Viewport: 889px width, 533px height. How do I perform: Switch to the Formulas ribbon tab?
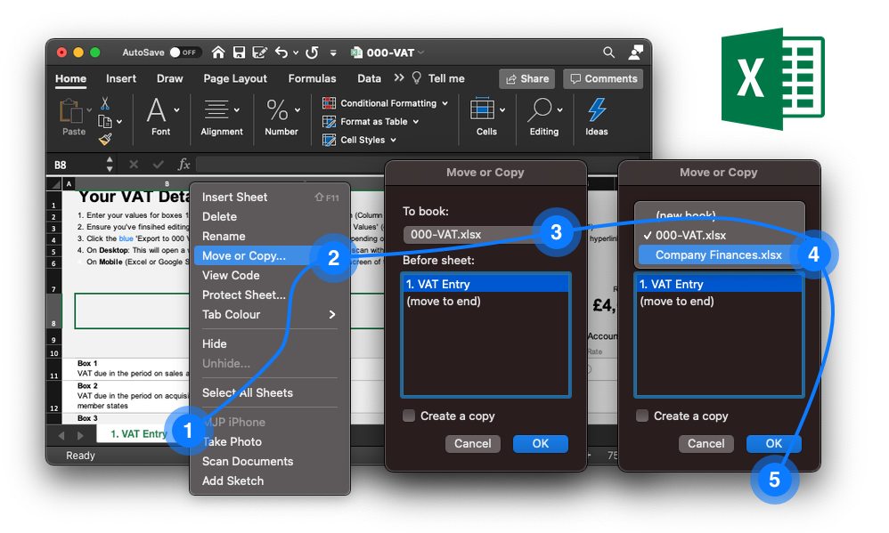click(x=312, y=78)
